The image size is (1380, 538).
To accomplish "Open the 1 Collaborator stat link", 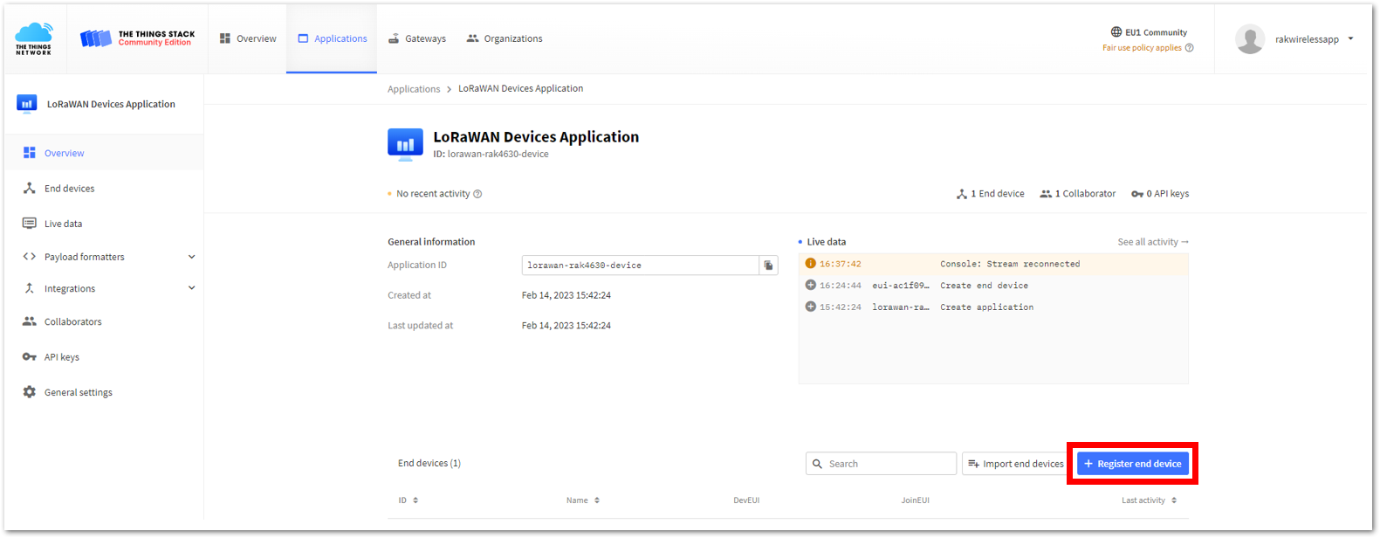I will 1078,194.
